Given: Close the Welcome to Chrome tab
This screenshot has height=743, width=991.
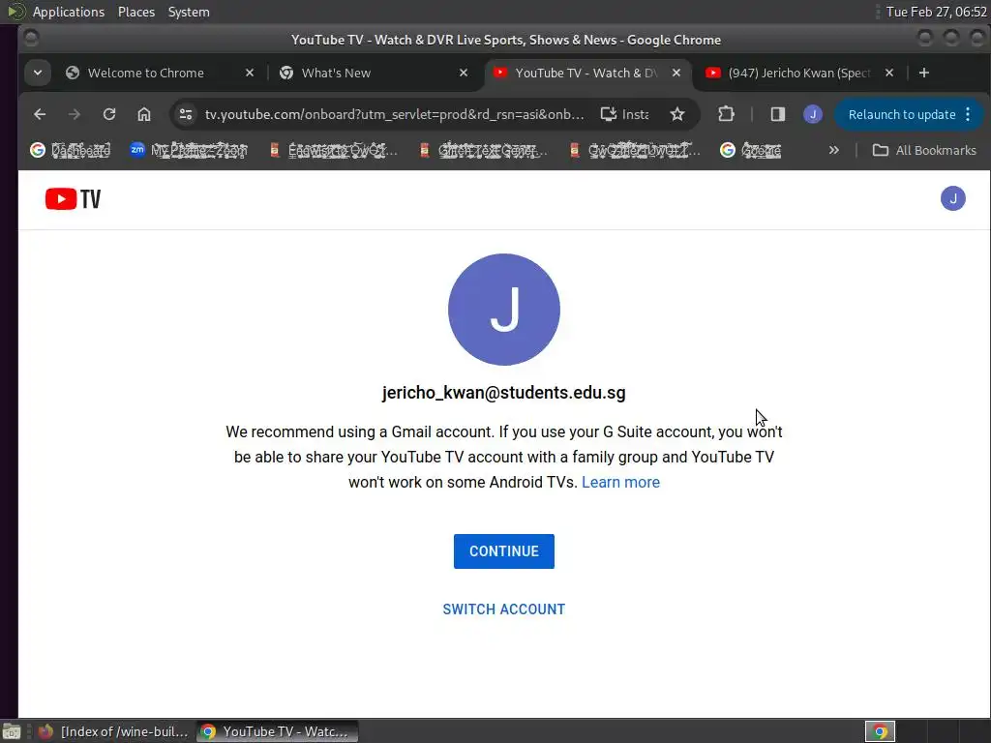Looking at the screenshot, I should pyautogui.click(x=250, y=73).
